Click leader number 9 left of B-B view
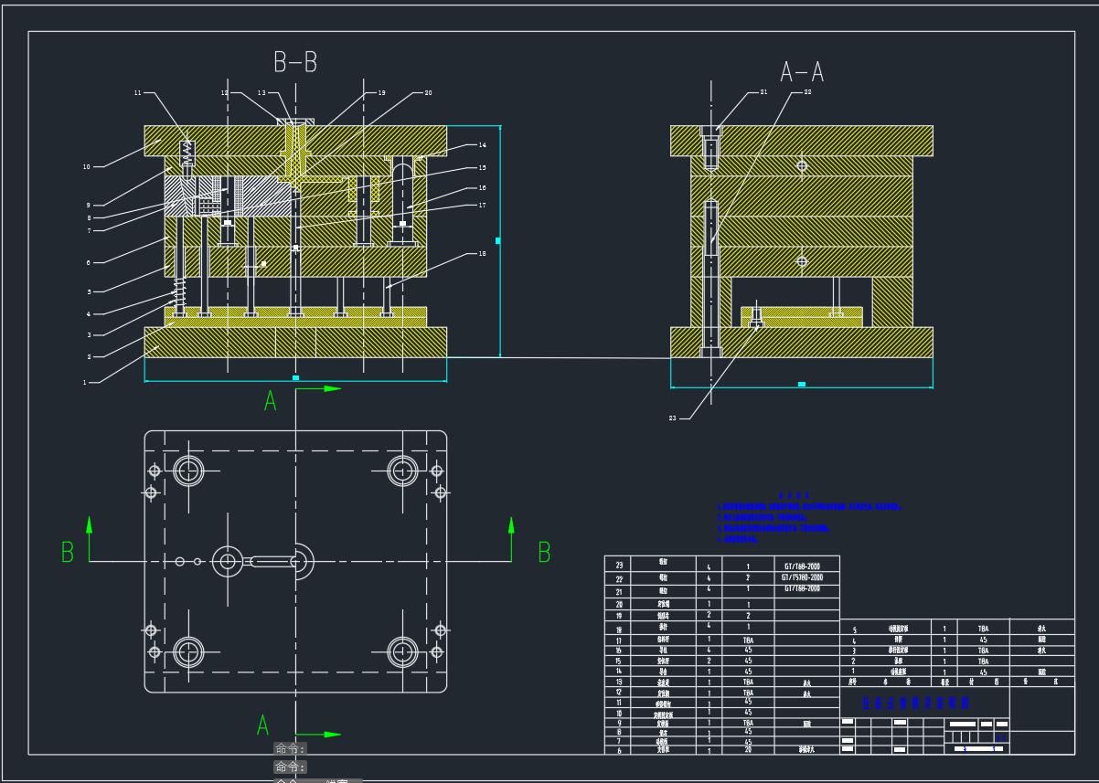This screenshot has width=1099, height=783. tap(89, 205)
